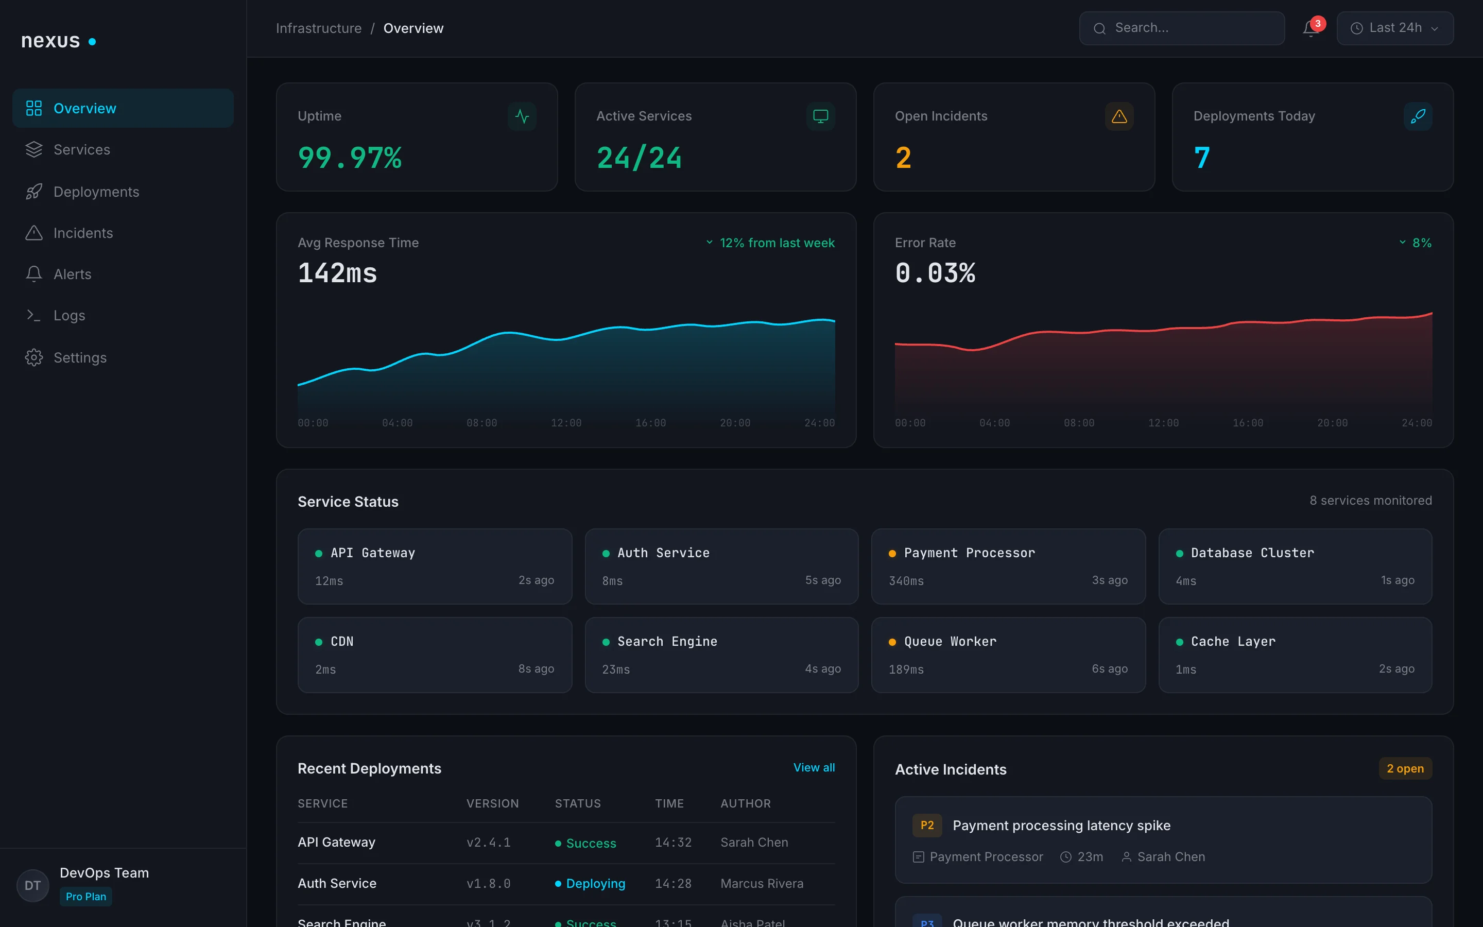Click the response time chart line
The width and height of the screenshot is (1483, 927).
click(565, 338)
